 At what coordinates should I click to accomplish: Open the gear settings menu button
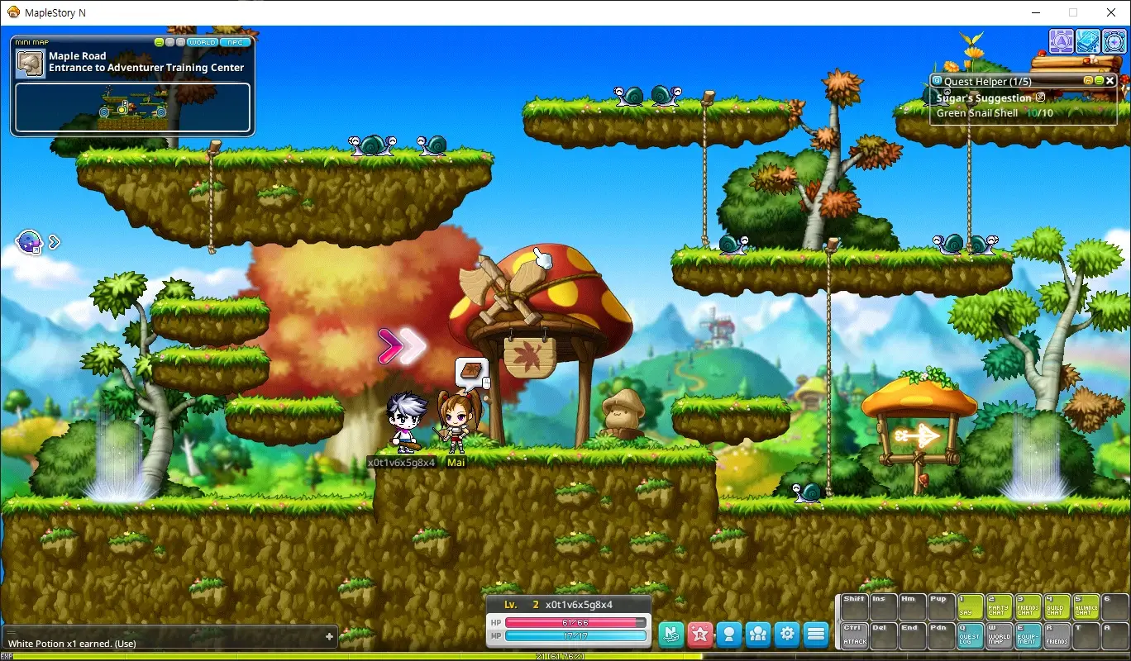tap(787, 635)
